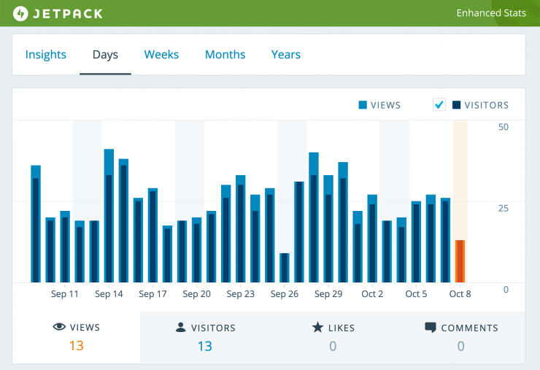This screenshot has height=370, width=540.
Task: Select the Views summary showing 13
Action: pyautogui.click(x=77, y=338)
